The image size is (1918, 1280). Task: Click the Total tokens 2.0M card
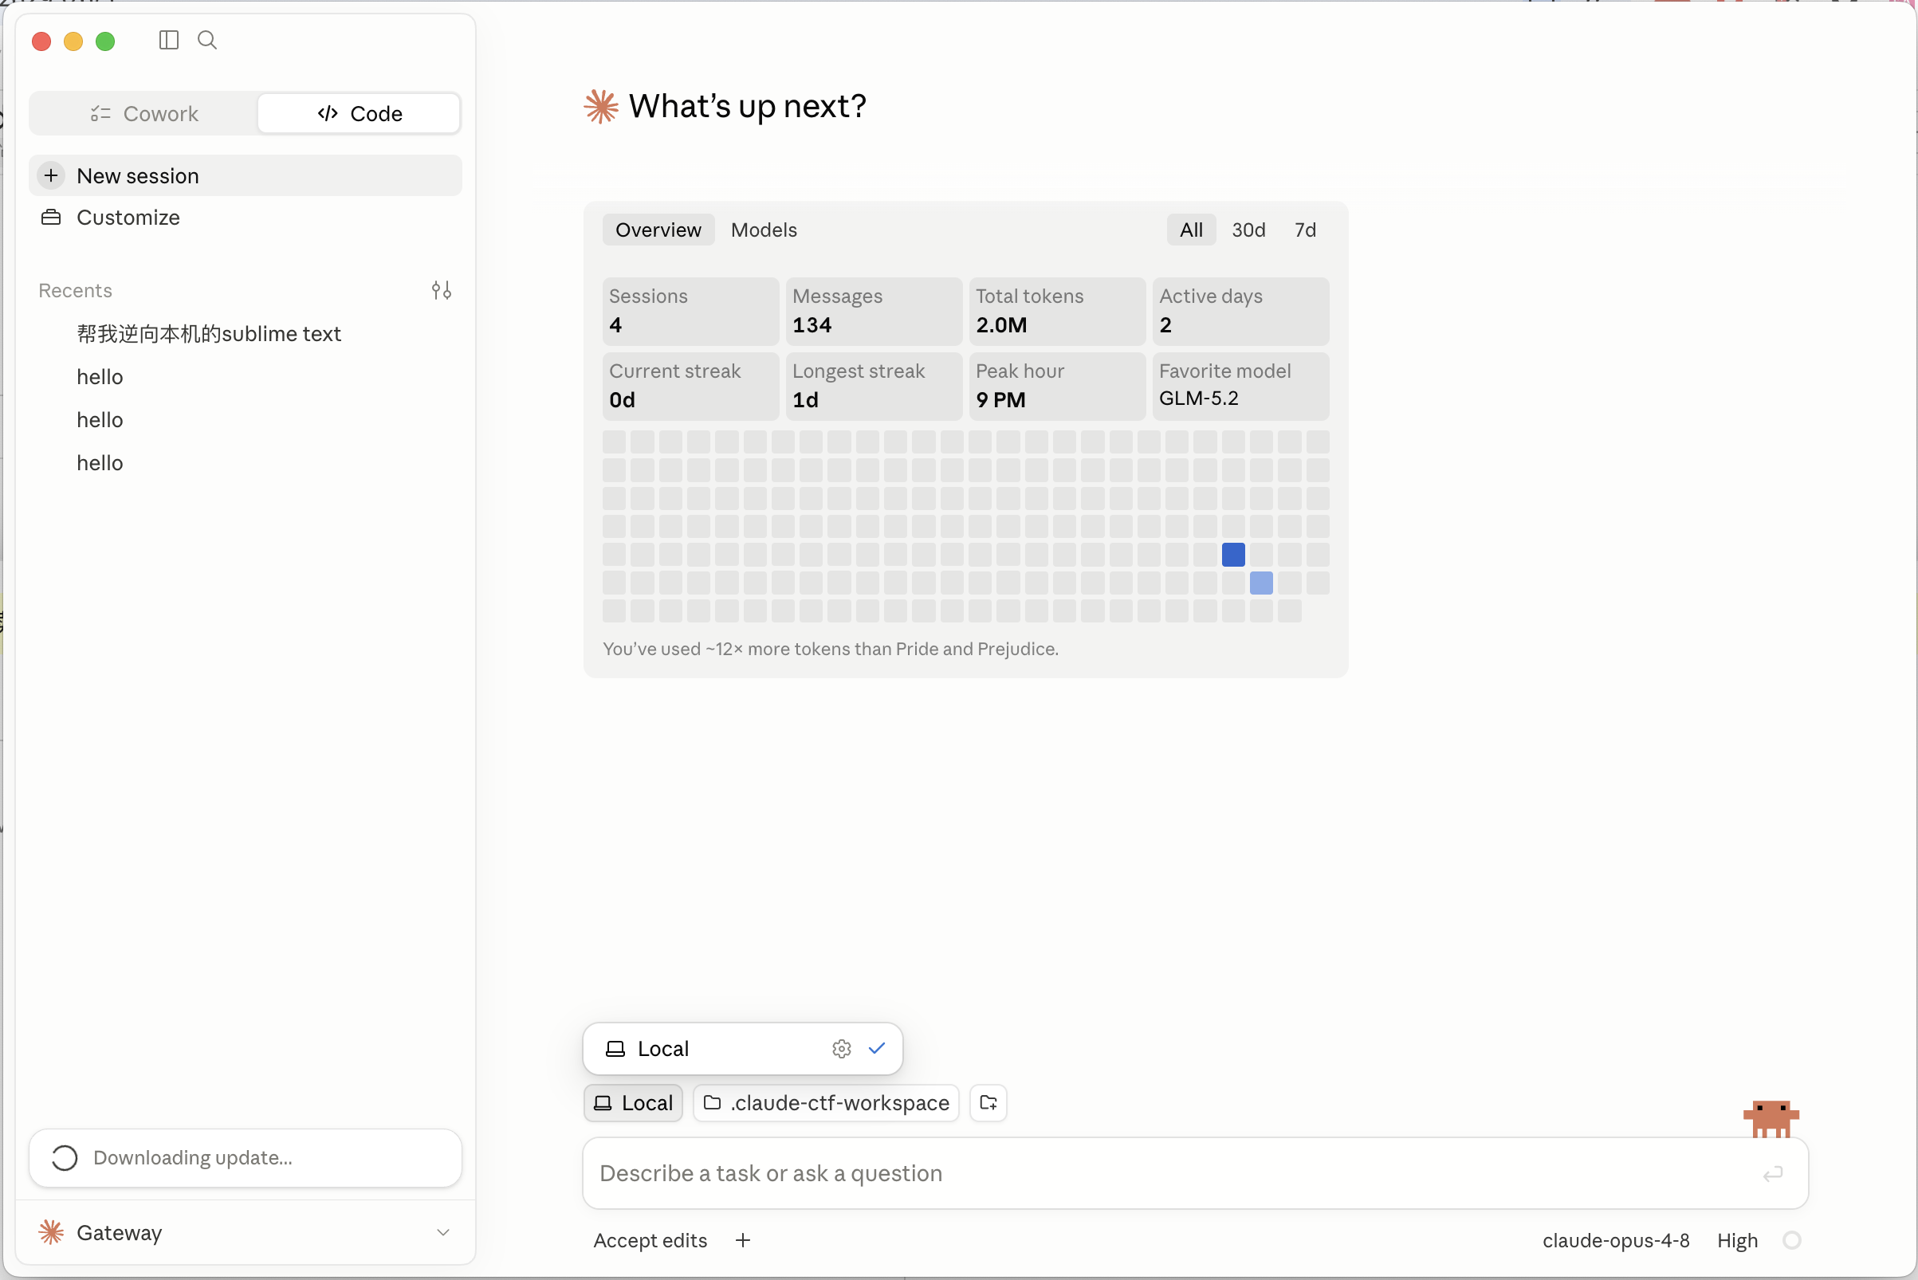[1057, 311]
